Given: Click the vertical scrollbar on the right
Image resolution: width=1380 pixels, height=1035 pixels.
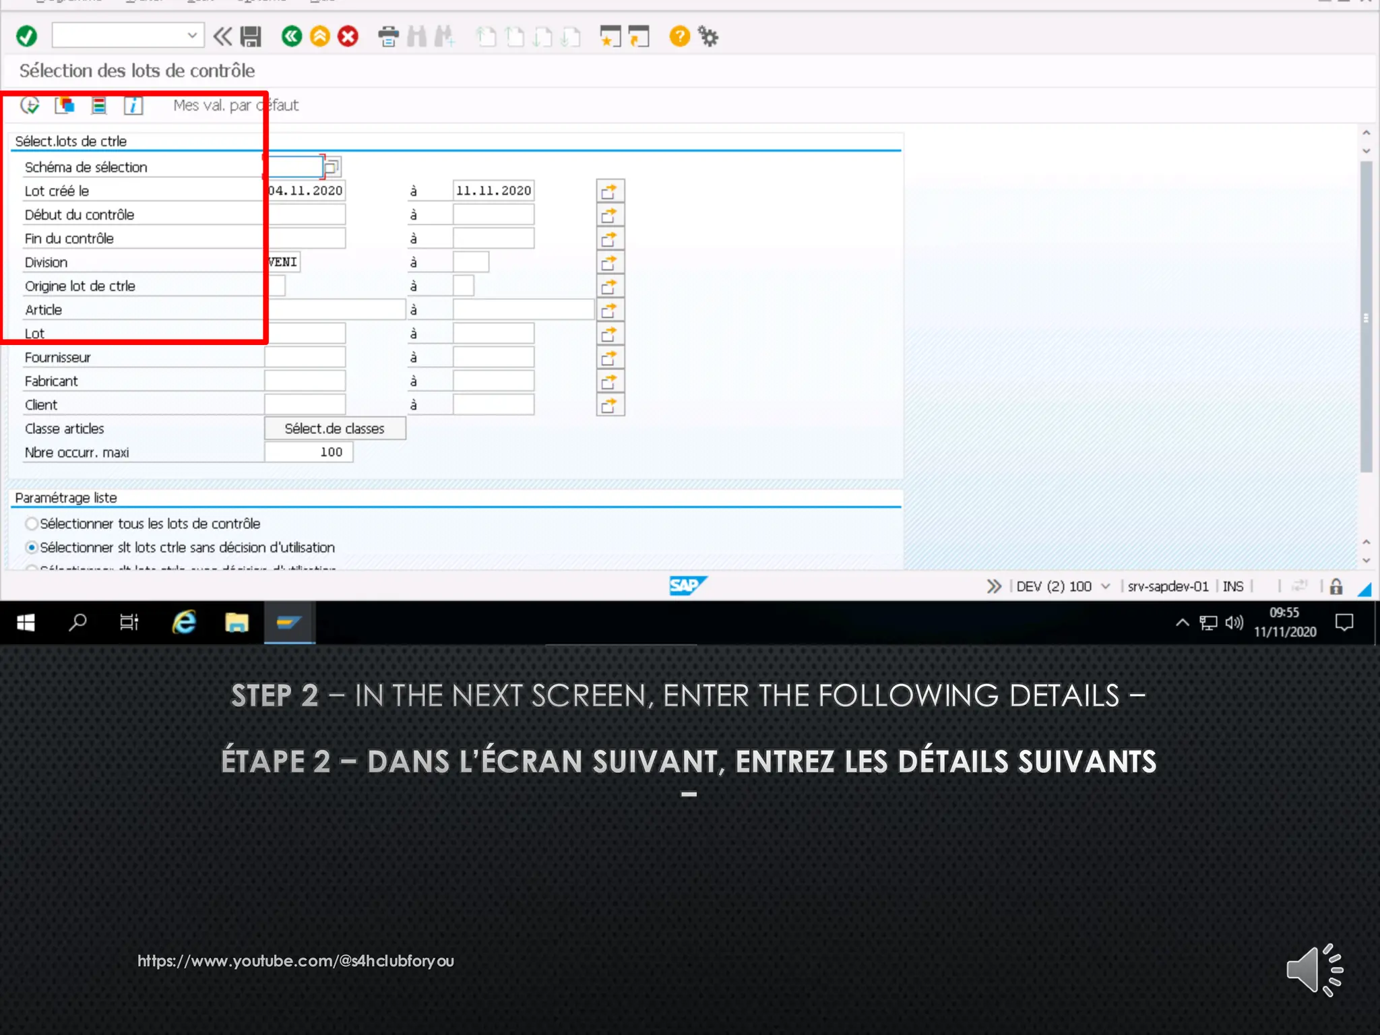Looking at the screenshot, I should click(x=1366, y=317).
